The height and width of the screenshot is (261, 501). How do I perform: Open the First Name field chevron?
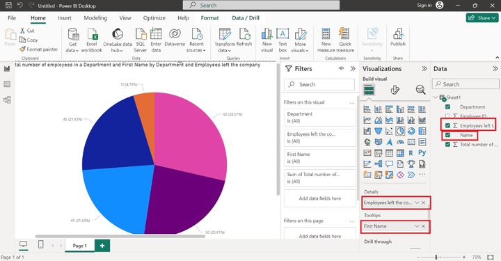coord(417,226)
